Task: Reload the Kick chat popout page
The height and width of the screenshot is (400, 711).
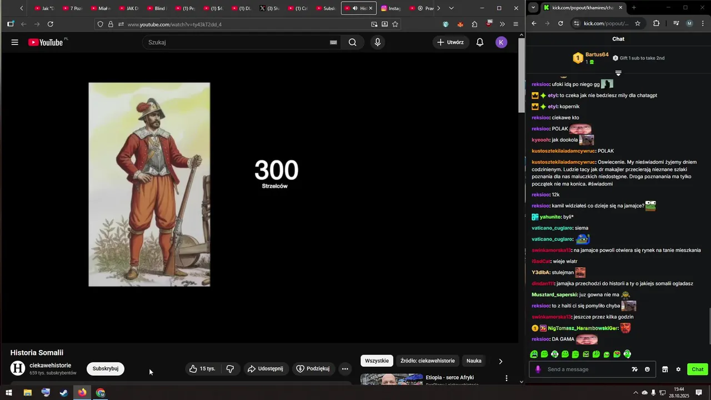Action: (x=560, y=23)
